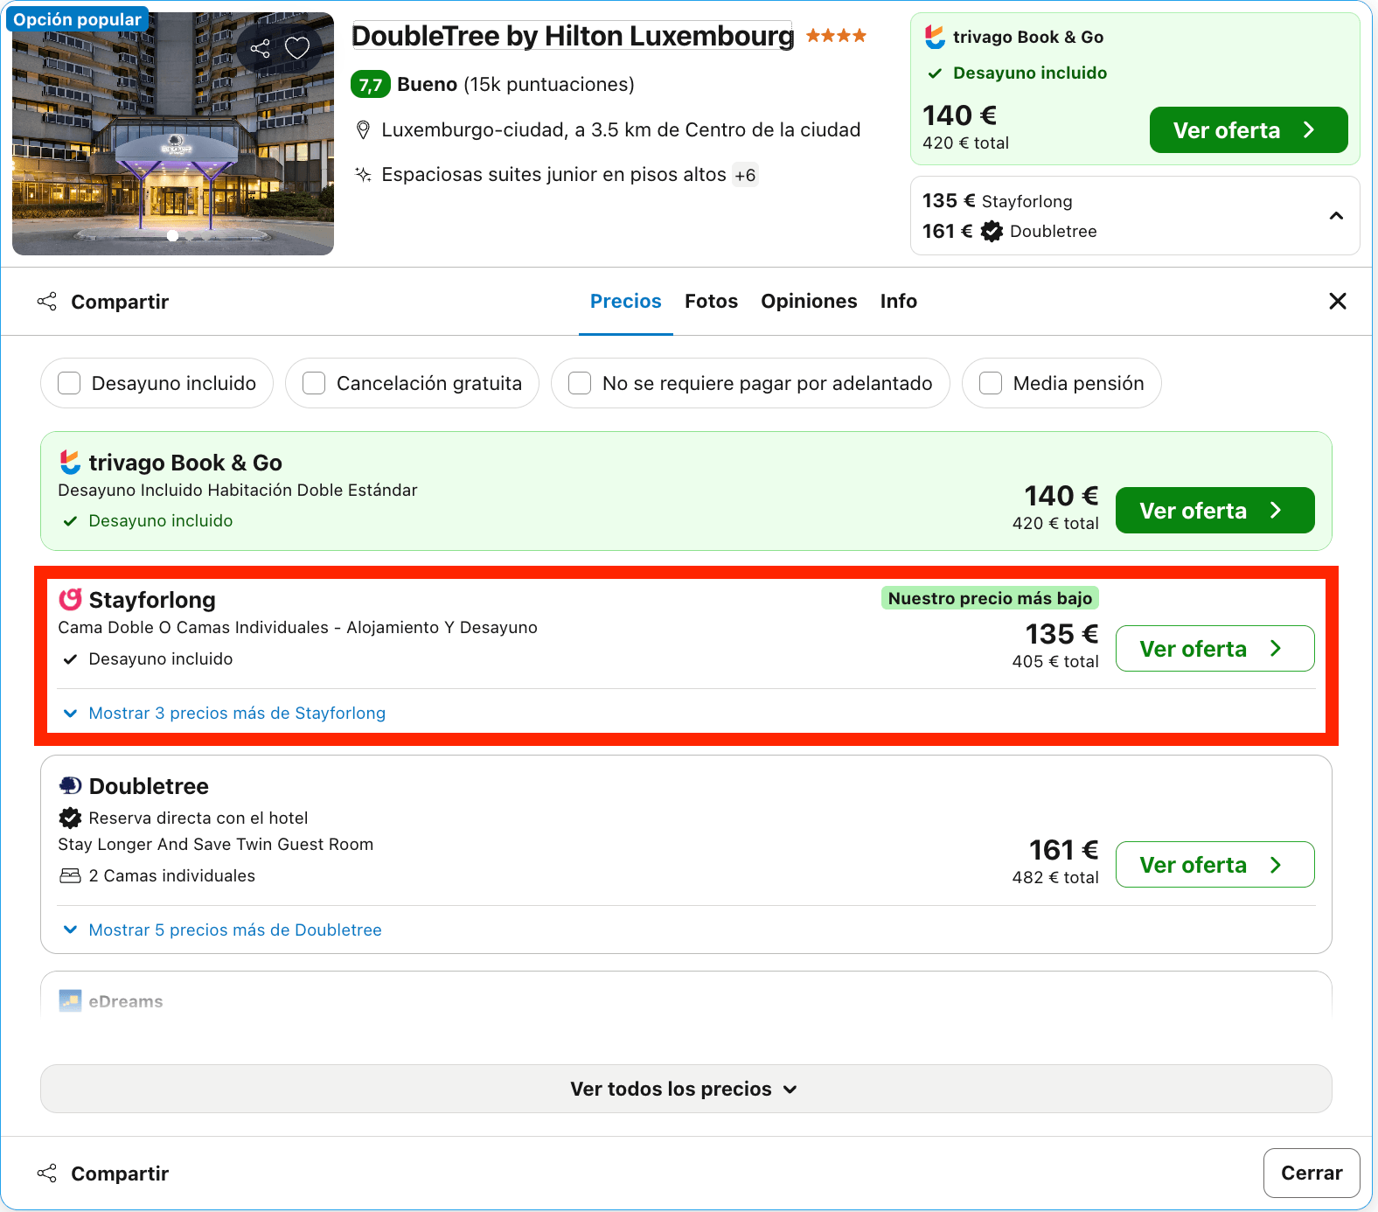Image resolution: width=1378 pixels, height=1212 pixels.
Task: Show the +6 more highlights badge
Action: (x=745, y=176)
